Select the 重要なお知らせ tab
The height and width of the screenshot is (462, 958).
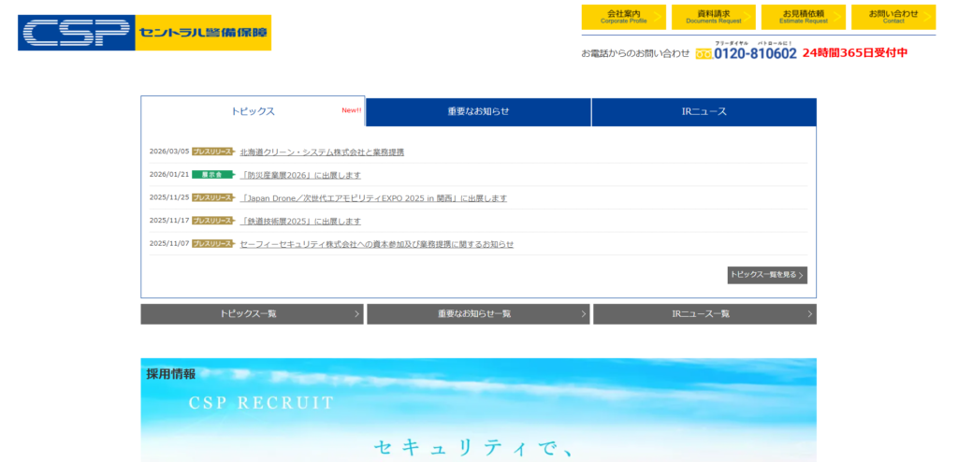click(478, 111)
